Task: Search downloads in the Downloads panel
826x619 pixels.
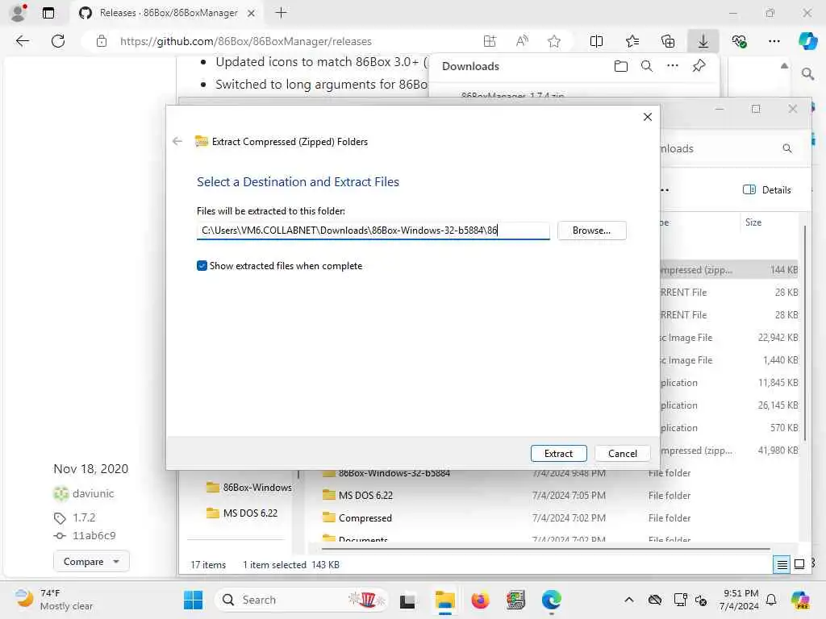Action: pos(647,66)
